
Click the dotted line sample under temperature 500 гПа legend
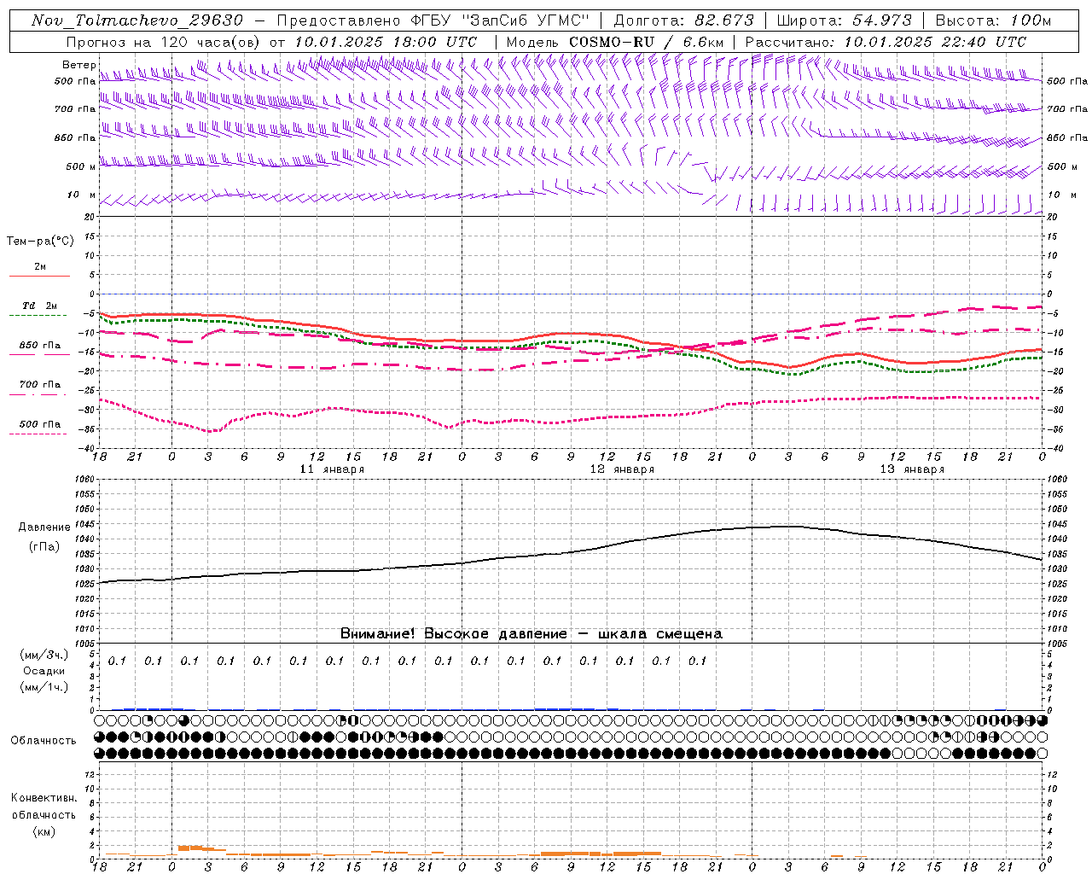coord(38,434)
